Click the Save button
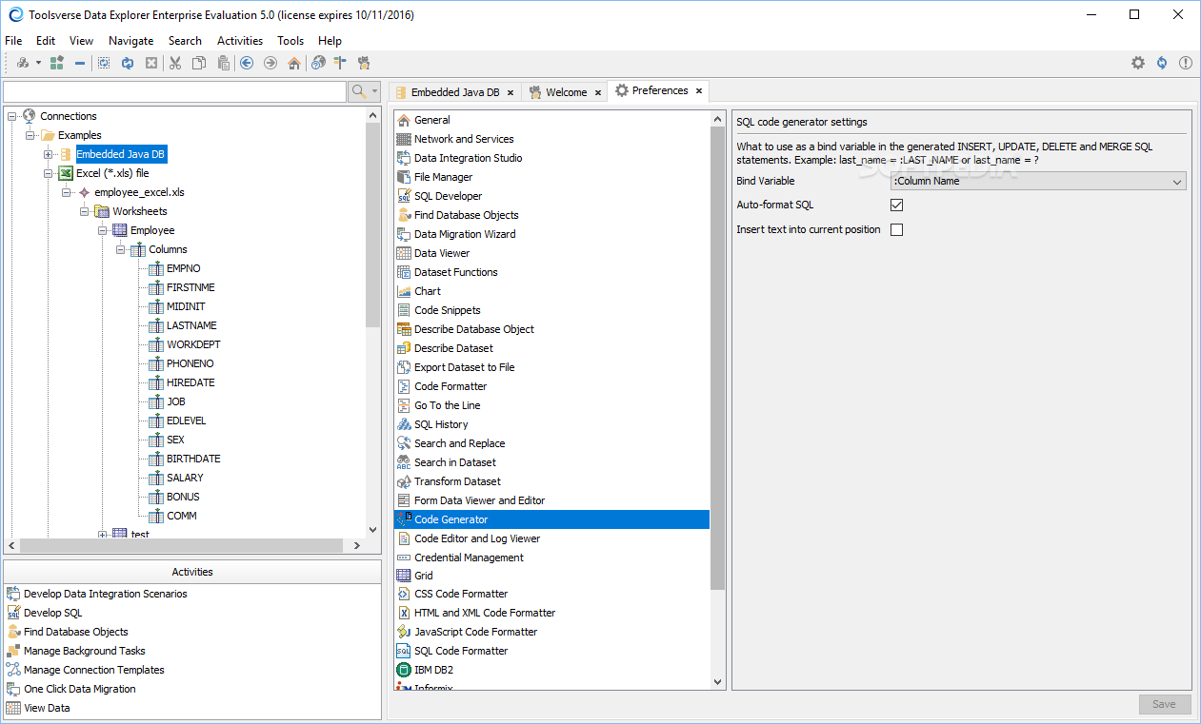Image resolution: width=1201 pixels, height=724 pixels. pyautogui.click(x=1165, y=704)
